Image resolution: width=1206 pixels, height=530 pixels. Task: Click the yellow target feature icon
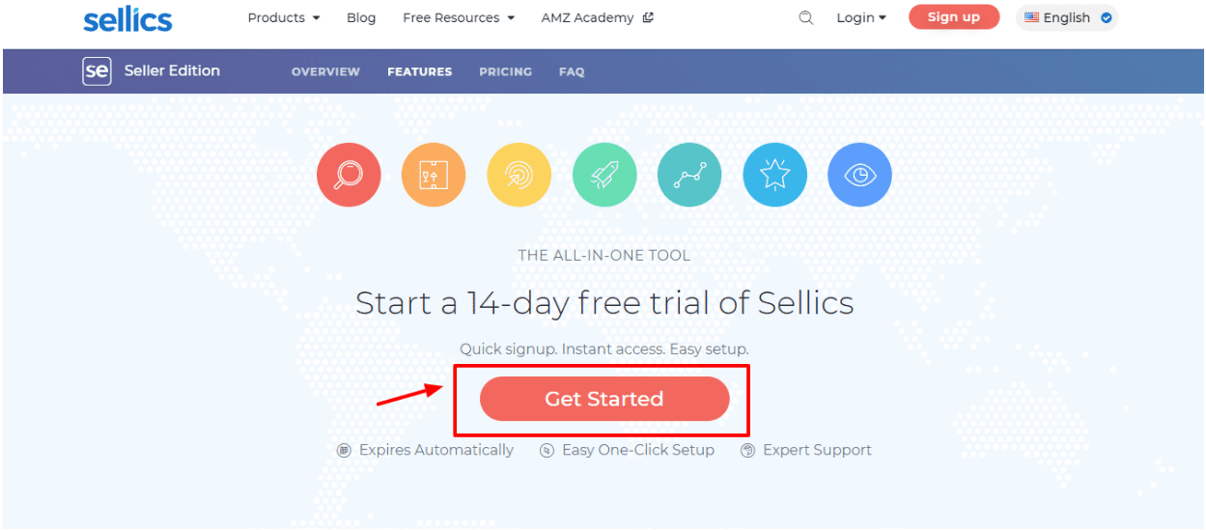point(519,175)
